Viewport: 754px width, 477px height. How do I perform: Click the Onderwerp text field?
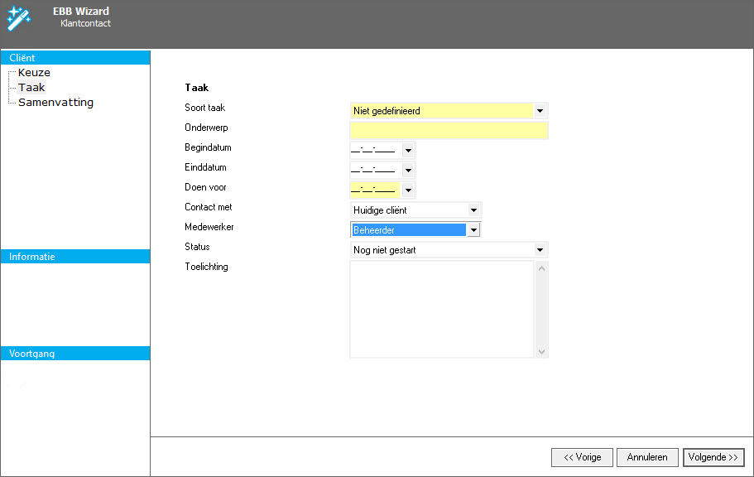449,131
